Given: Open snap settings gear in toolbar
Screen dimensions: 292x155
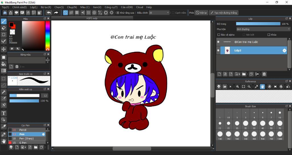Looking at the screenshot, I should 111,13.
